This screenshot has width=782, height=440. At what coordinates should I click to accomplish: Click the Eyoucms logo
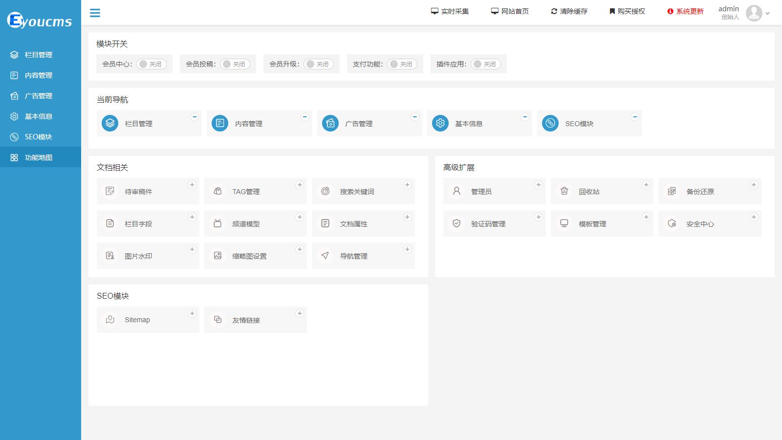click(40, 21)
